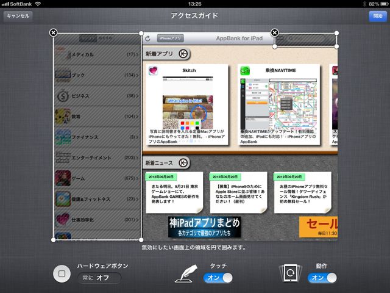Expand エンターテイメント row chevron (203)
Screen dimensions: 390x293
click(137, 157)
